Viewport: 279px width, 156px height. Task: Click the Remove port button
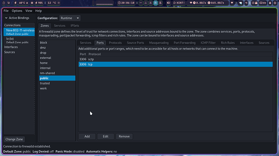pyautogui.click(x=124, y=137)
